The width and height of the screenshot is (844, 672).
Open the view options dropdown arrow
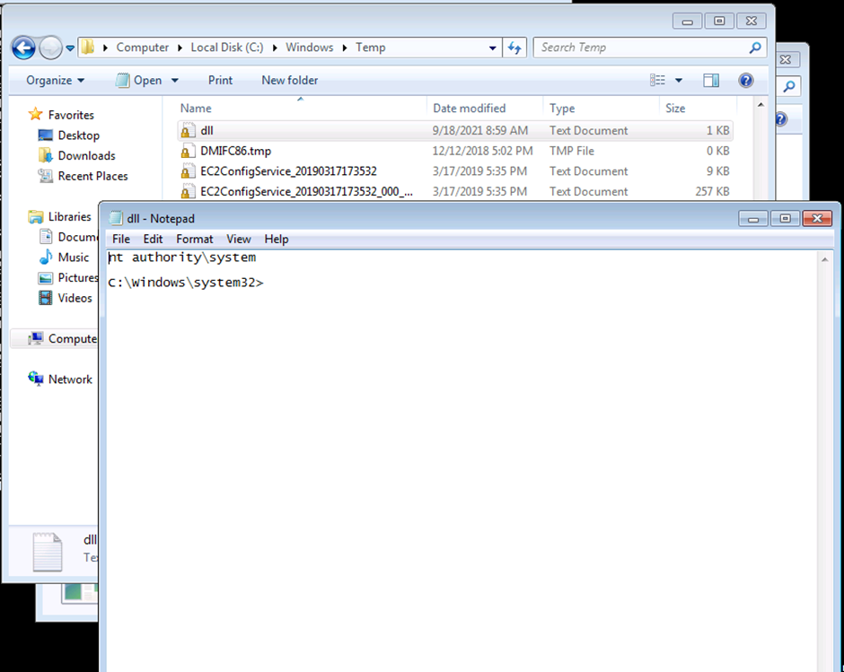[x=679, y=81]
